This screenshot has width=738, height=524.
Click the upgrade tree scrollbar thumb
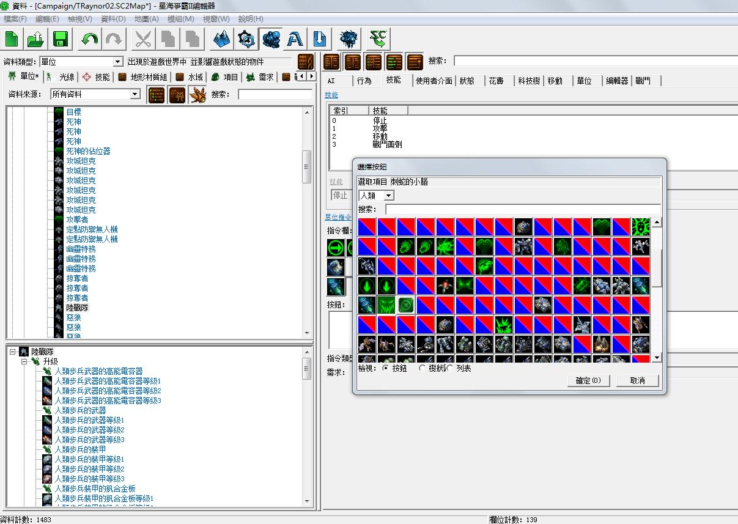coord(307,369)
